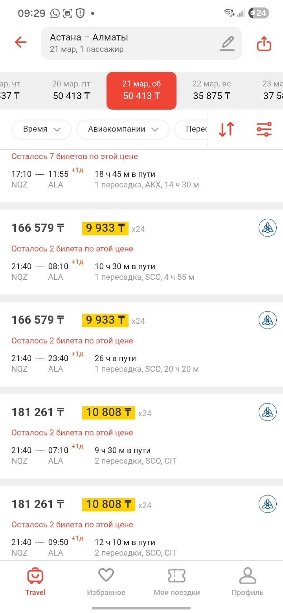Tap the pencil edit icon in search bar
Screen dimensions: 283x613
click(227, 43)
